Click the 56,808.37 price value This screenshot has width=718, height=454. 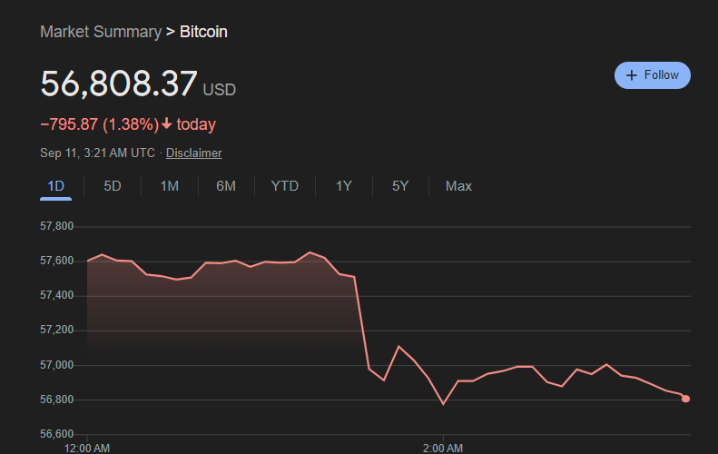(119, 84)
